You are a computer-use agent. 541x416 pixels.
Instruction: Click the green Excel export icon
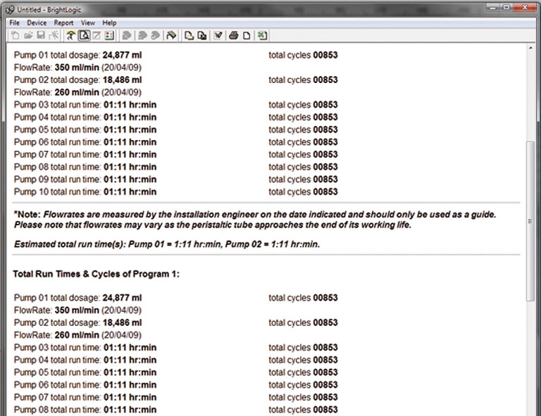262,36
